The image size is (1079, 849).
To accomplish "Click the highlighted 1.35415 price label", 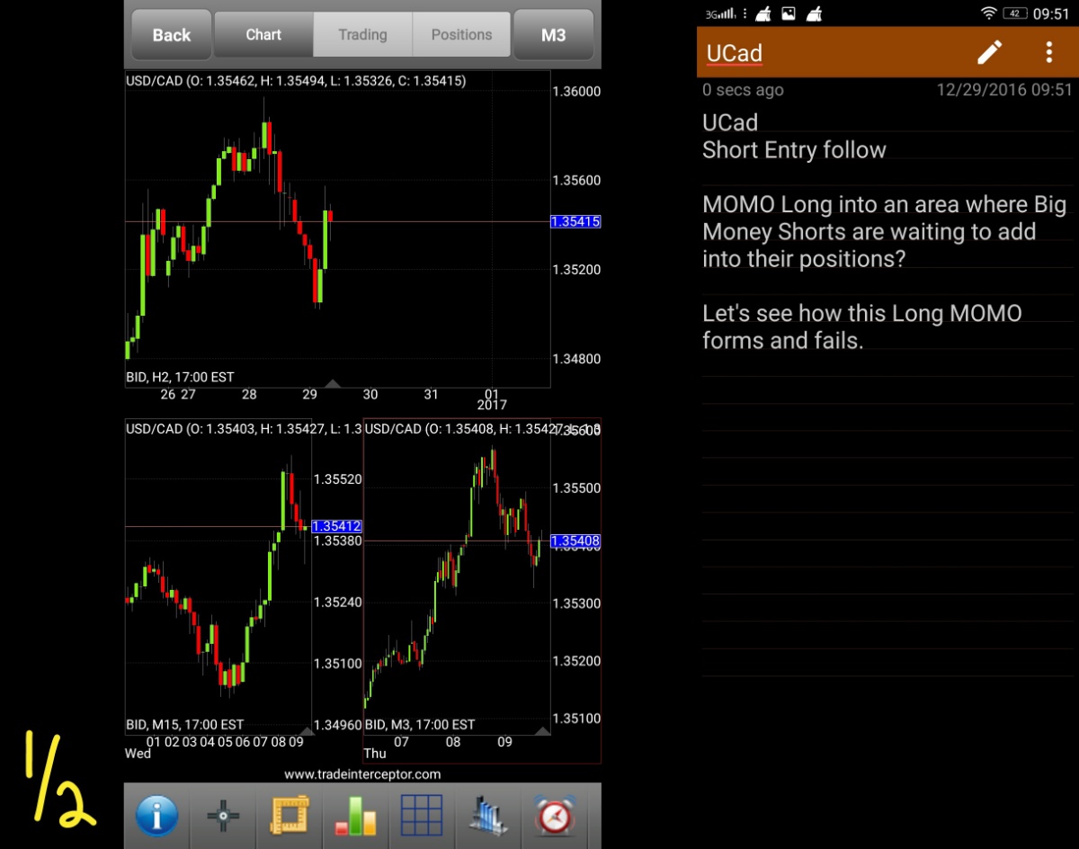I will 575,221.
